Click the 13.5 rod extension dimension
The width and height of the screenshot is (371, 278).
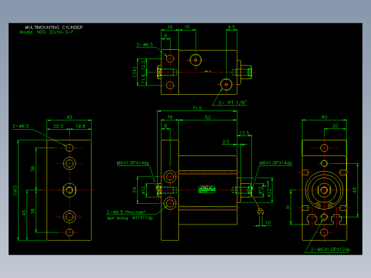245,133
